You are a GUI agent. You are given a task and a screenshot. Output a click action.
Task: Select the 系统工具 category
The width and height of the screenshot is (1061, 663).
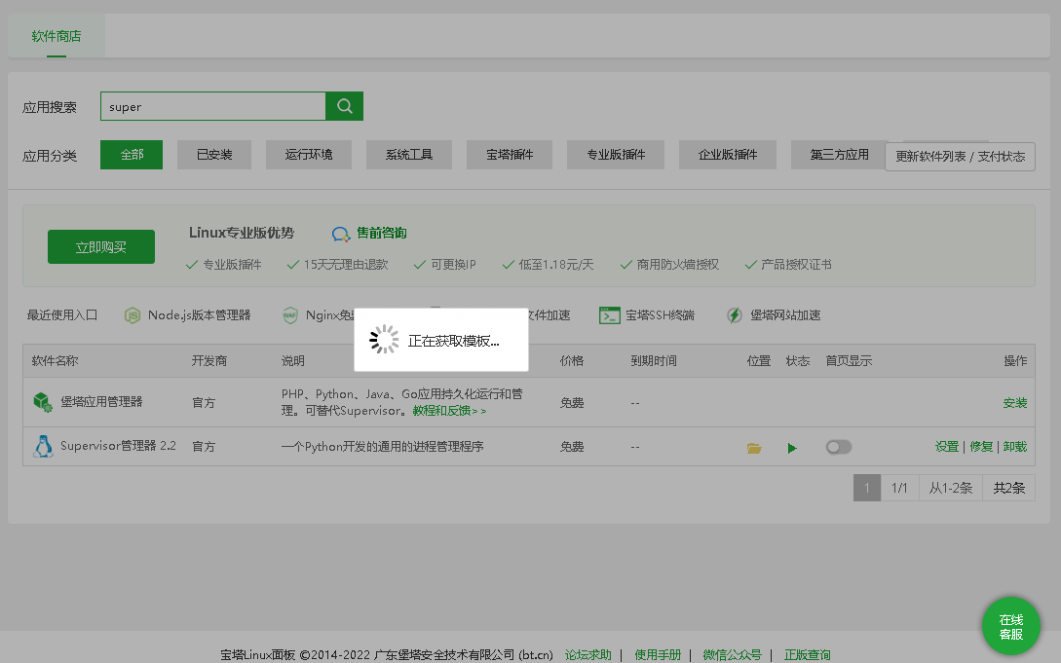tap(408, 155)
